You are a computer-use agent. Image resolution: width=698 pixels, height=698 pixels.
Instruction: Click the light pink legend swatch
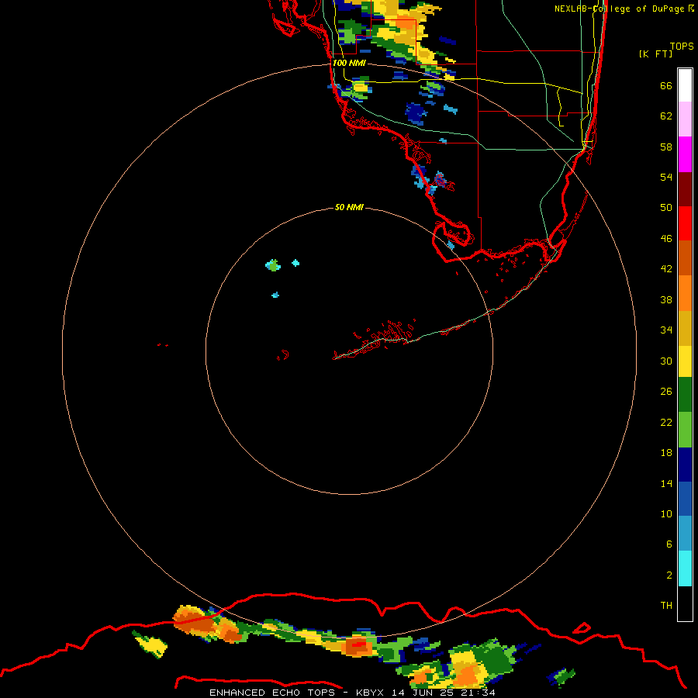click(x=685, y=119)
